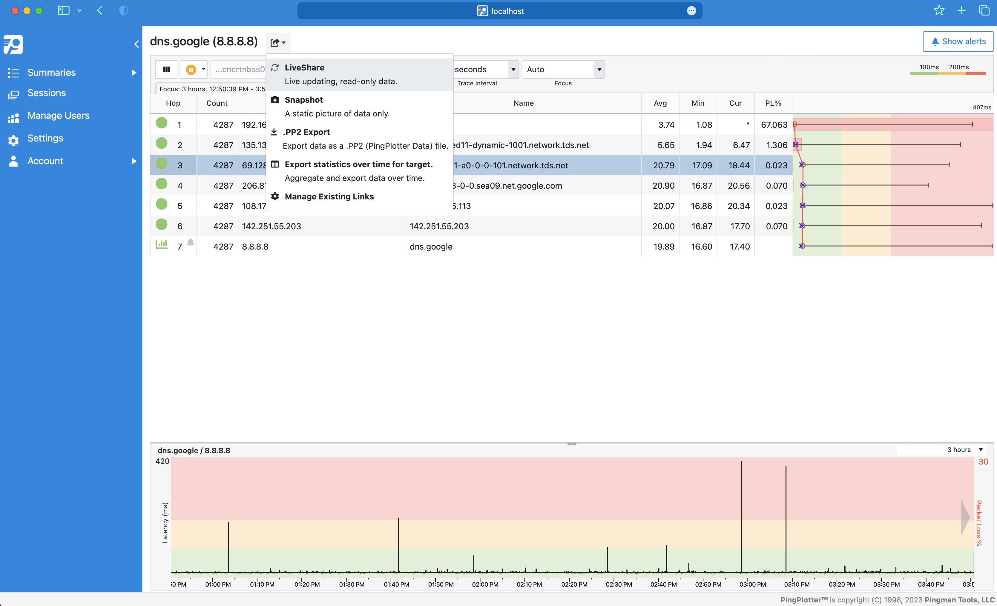Click the columns layout icon button
The height and width of the screenshot is (606, 997).
point(166,70)
